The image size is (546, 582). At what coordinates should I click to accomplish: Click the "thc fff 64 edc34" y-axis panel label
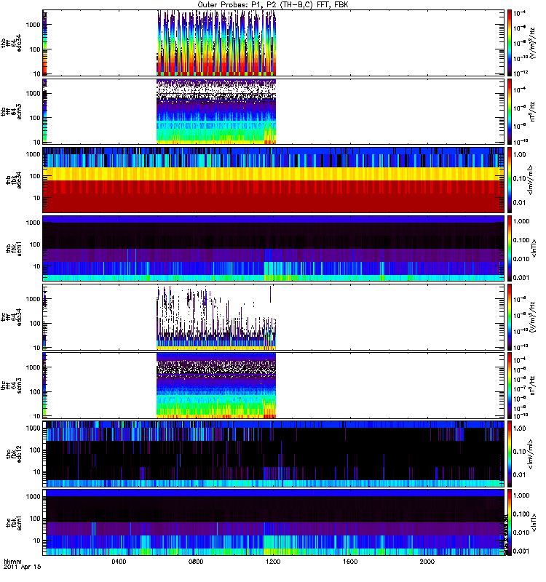point(11,317)
